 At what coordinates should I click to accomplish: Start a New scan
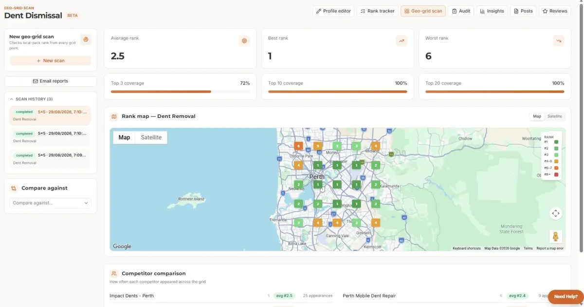(x=50, y=60)
